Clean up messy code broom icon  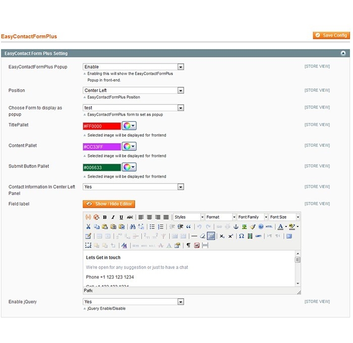tap(253, 226)
